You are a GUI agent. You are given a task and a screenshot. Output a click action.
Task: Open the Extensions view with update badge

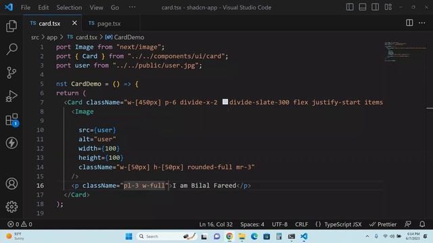pos(12,120)
